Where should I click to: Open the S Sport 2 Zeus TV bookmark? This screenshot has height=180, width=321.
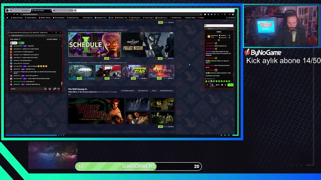(149, 18)
